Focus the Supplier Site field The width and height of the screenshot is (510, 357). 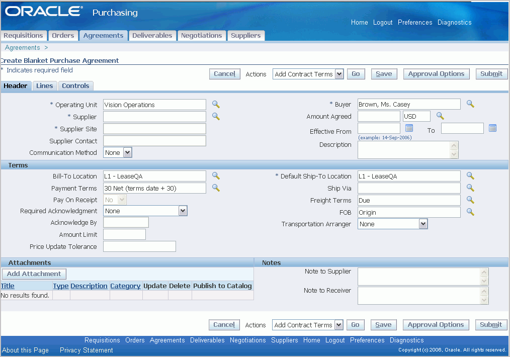point(154,129)
